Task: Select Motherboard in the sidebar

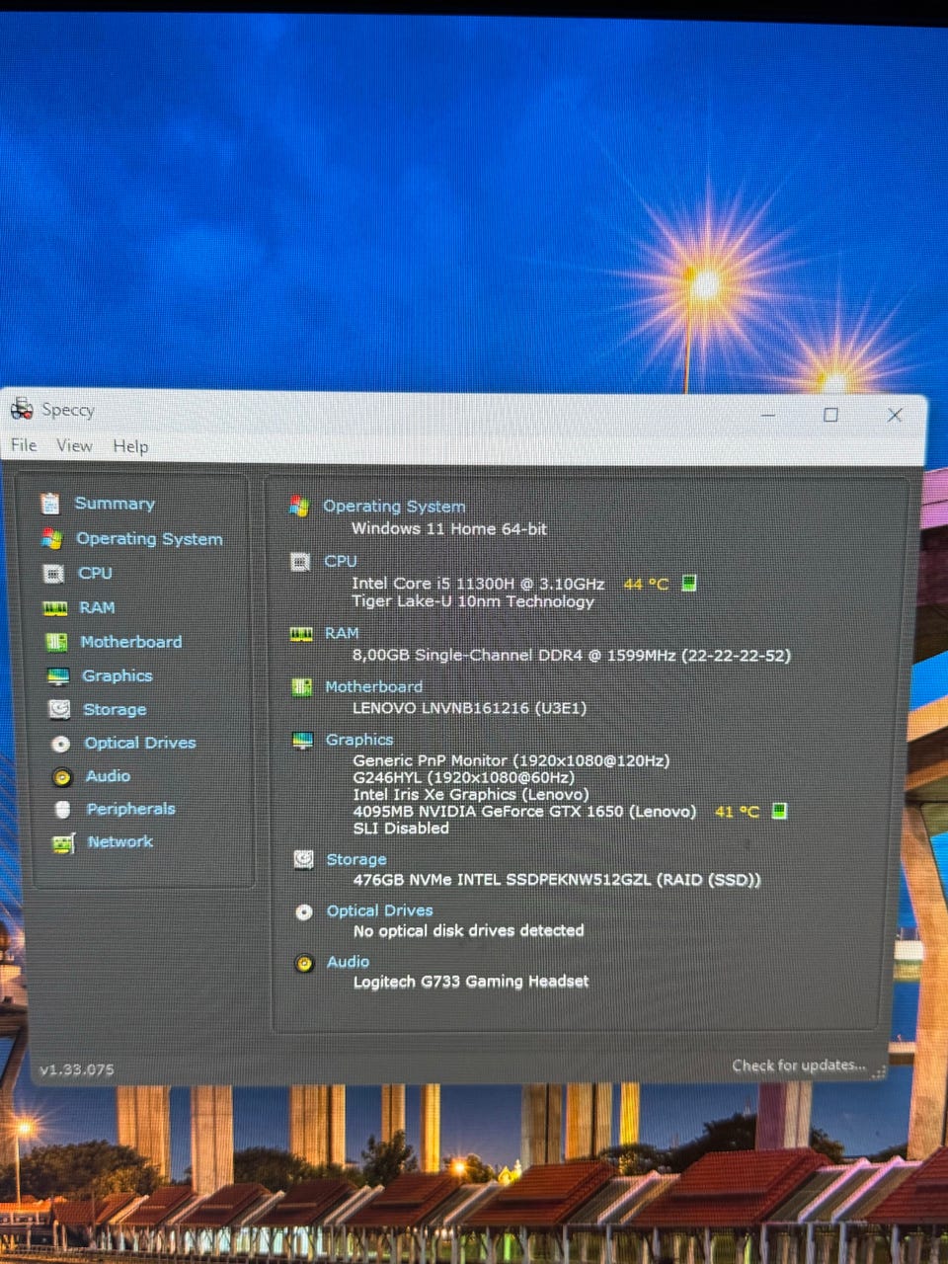Action: 131,642
